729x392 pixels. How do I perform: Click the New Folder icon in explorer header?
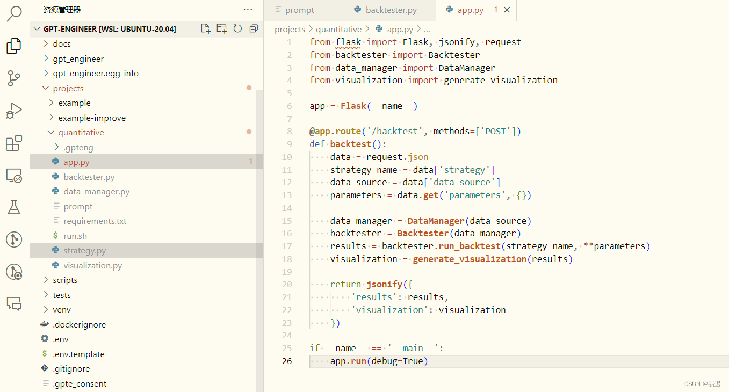point(222,29)
